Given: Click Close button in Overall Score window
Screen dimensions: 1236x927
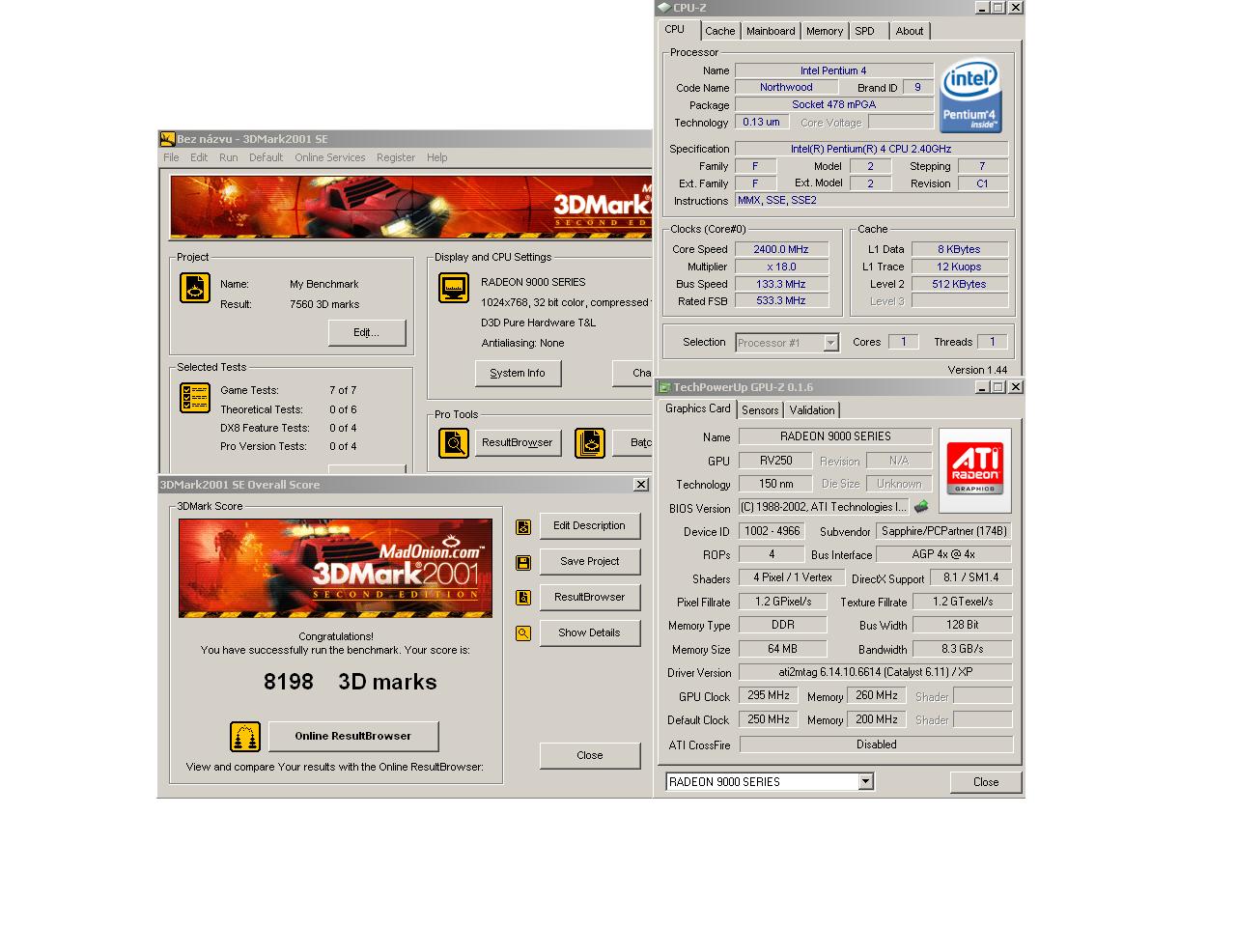Looking at the screenshot, I should (589, 755).
